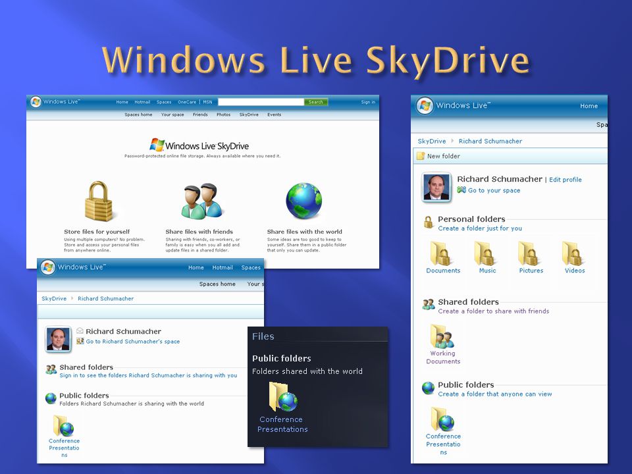Click Create a folder to share with friends
Viewport: 632px width, 474px height.
[494, 311]
